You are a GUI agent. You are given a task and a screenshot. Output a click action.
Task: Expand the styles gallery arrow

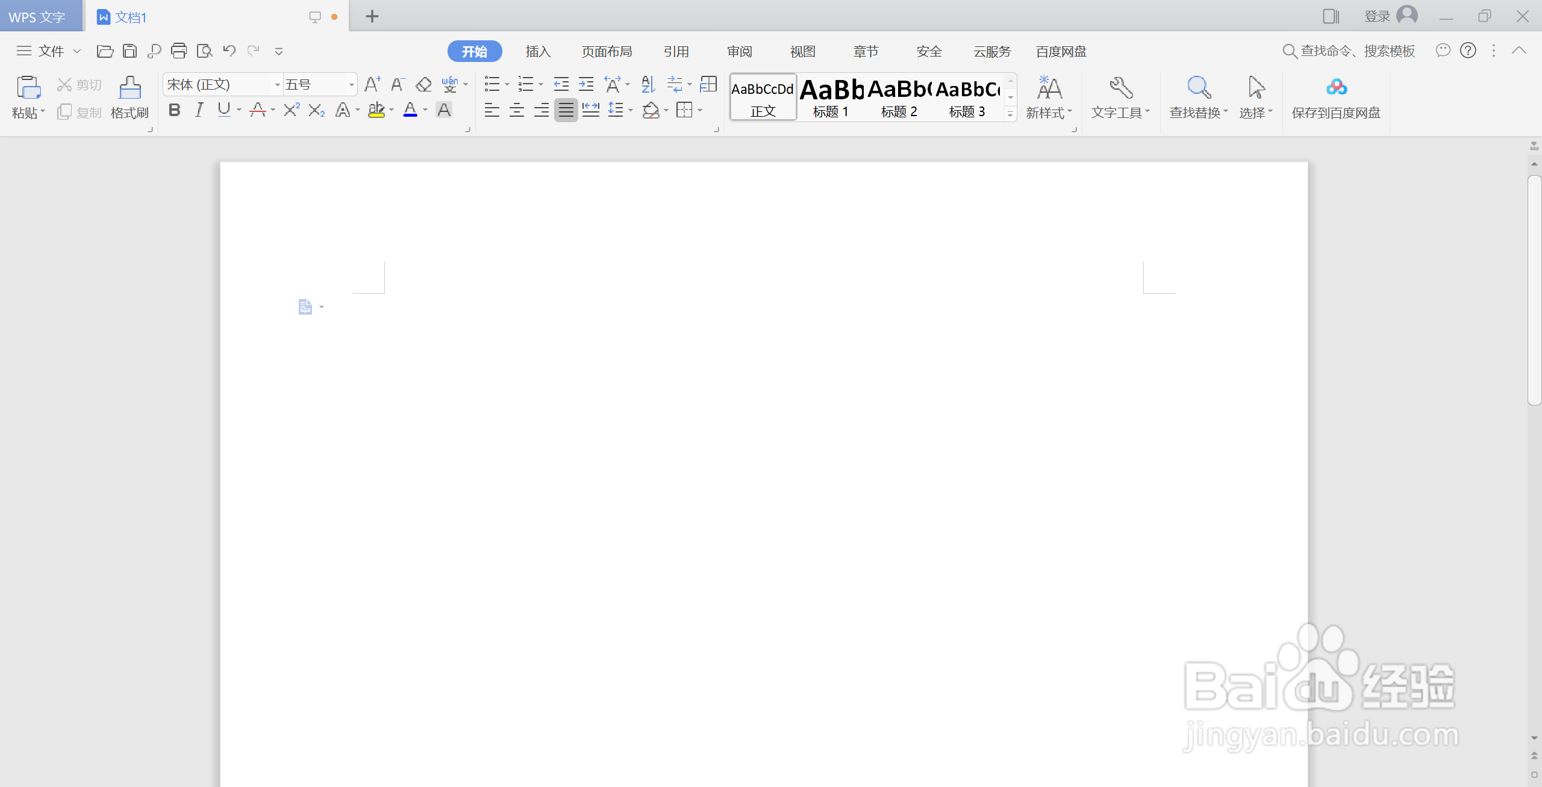1010,114
